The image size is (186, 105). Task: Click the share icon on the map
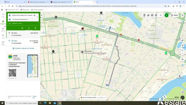click(182, 92)
